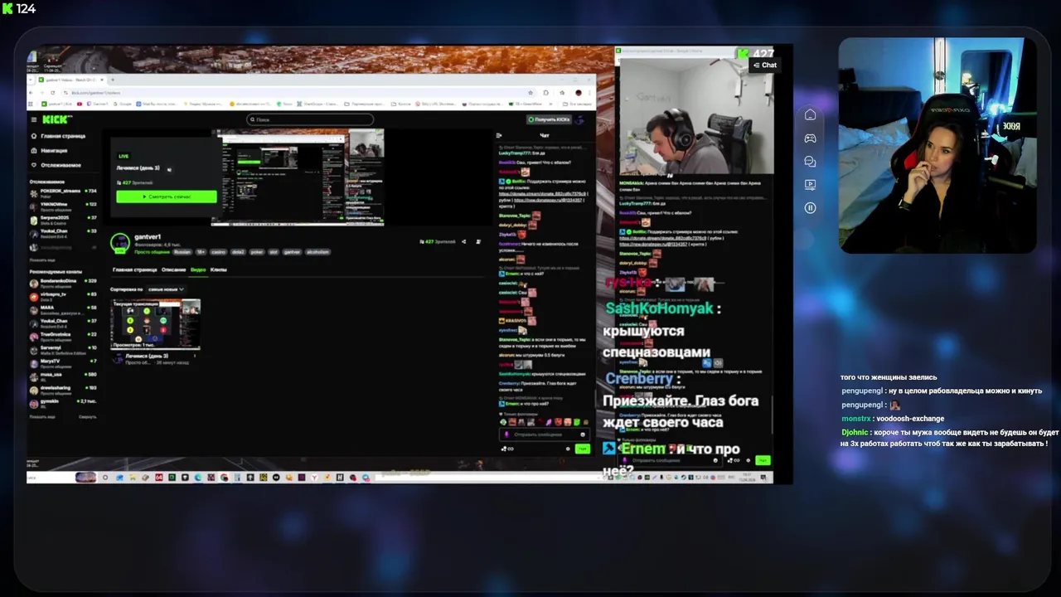Open the chat bubbles icon in overlay sidebar

(810, 162)
